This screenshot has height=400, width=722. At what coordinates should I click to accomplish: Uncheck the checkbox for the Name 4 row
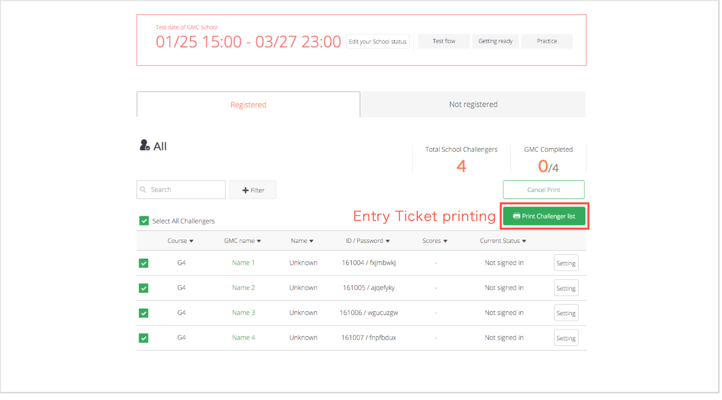[144, 338]
